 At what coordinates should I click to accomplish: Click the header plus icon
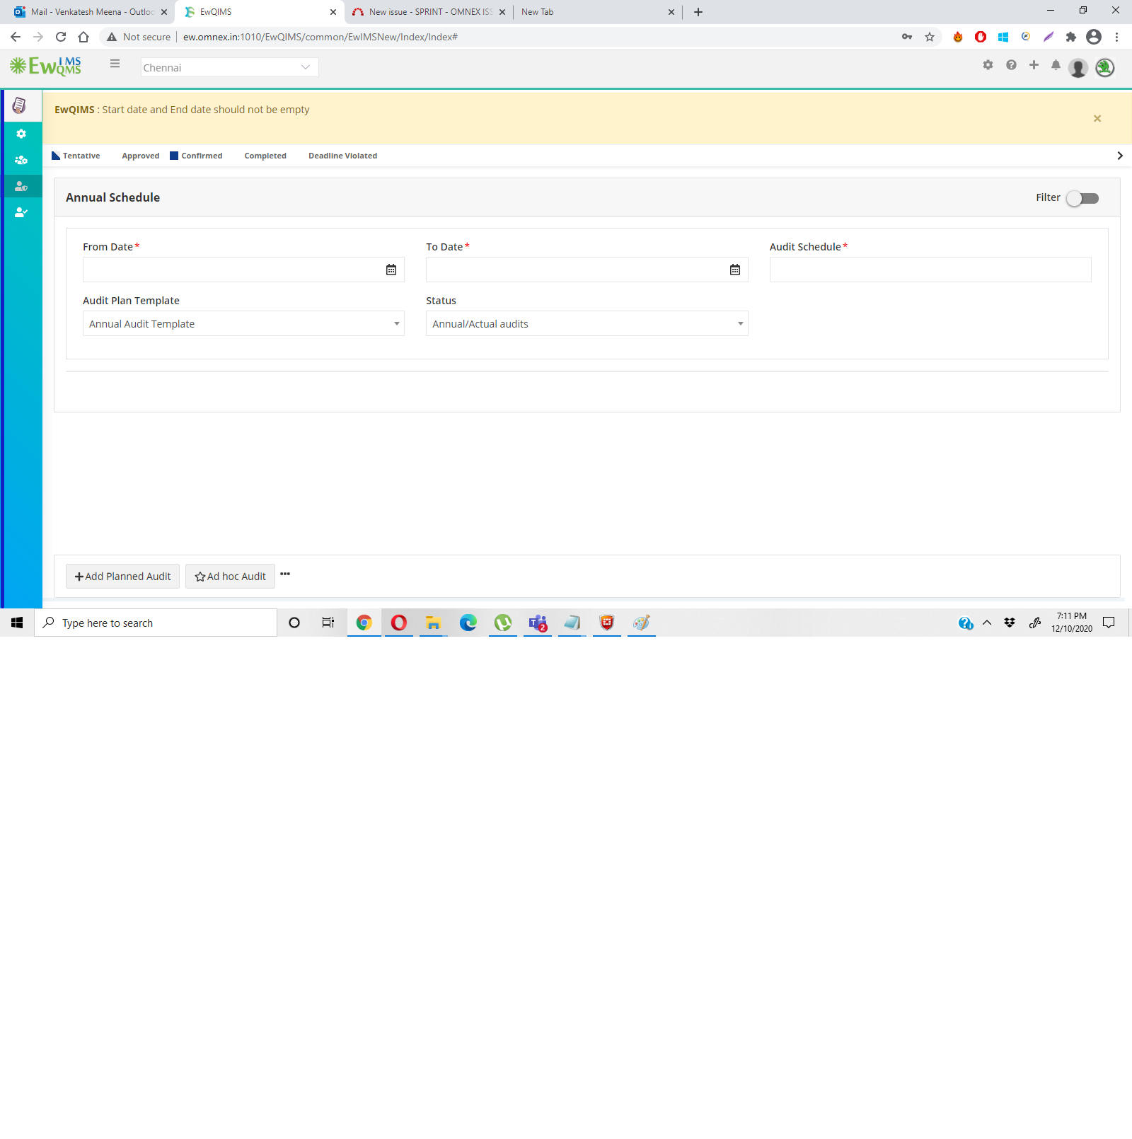[1034, 65]
